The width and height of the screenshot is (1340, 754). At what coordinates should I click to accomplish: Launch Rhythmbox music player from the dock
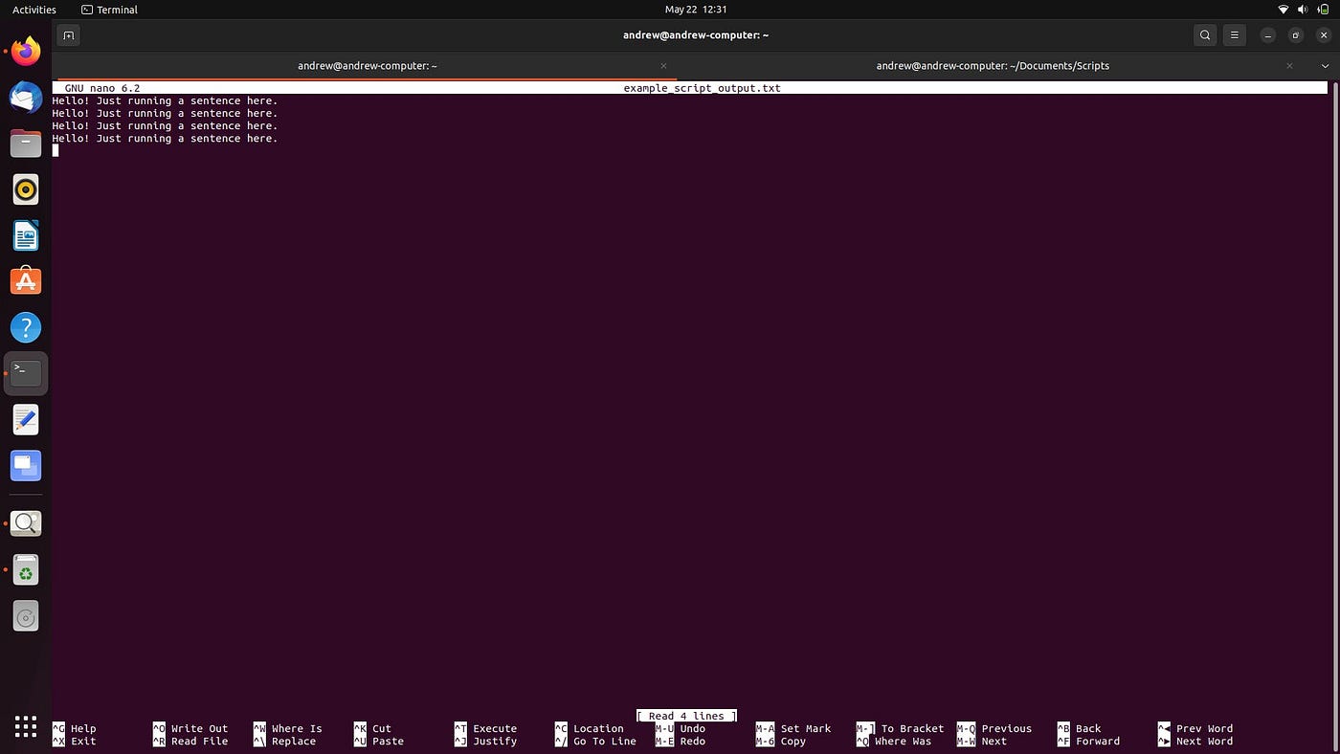[25, 188]
